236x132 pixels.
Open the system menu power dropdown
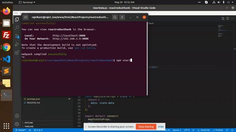230,2
